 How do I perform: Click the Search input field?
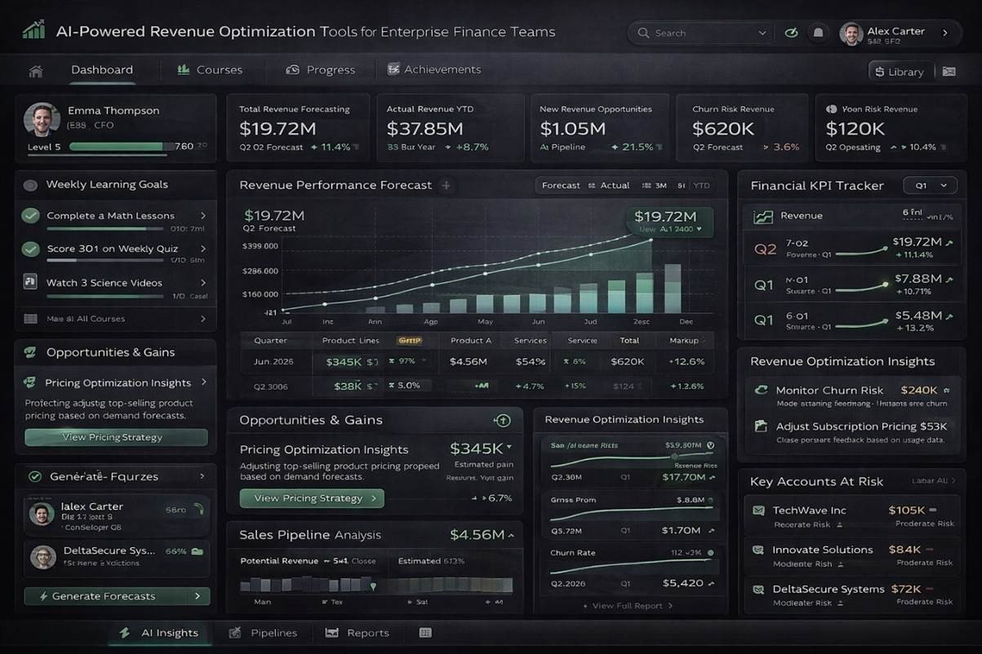pos(694,33)
